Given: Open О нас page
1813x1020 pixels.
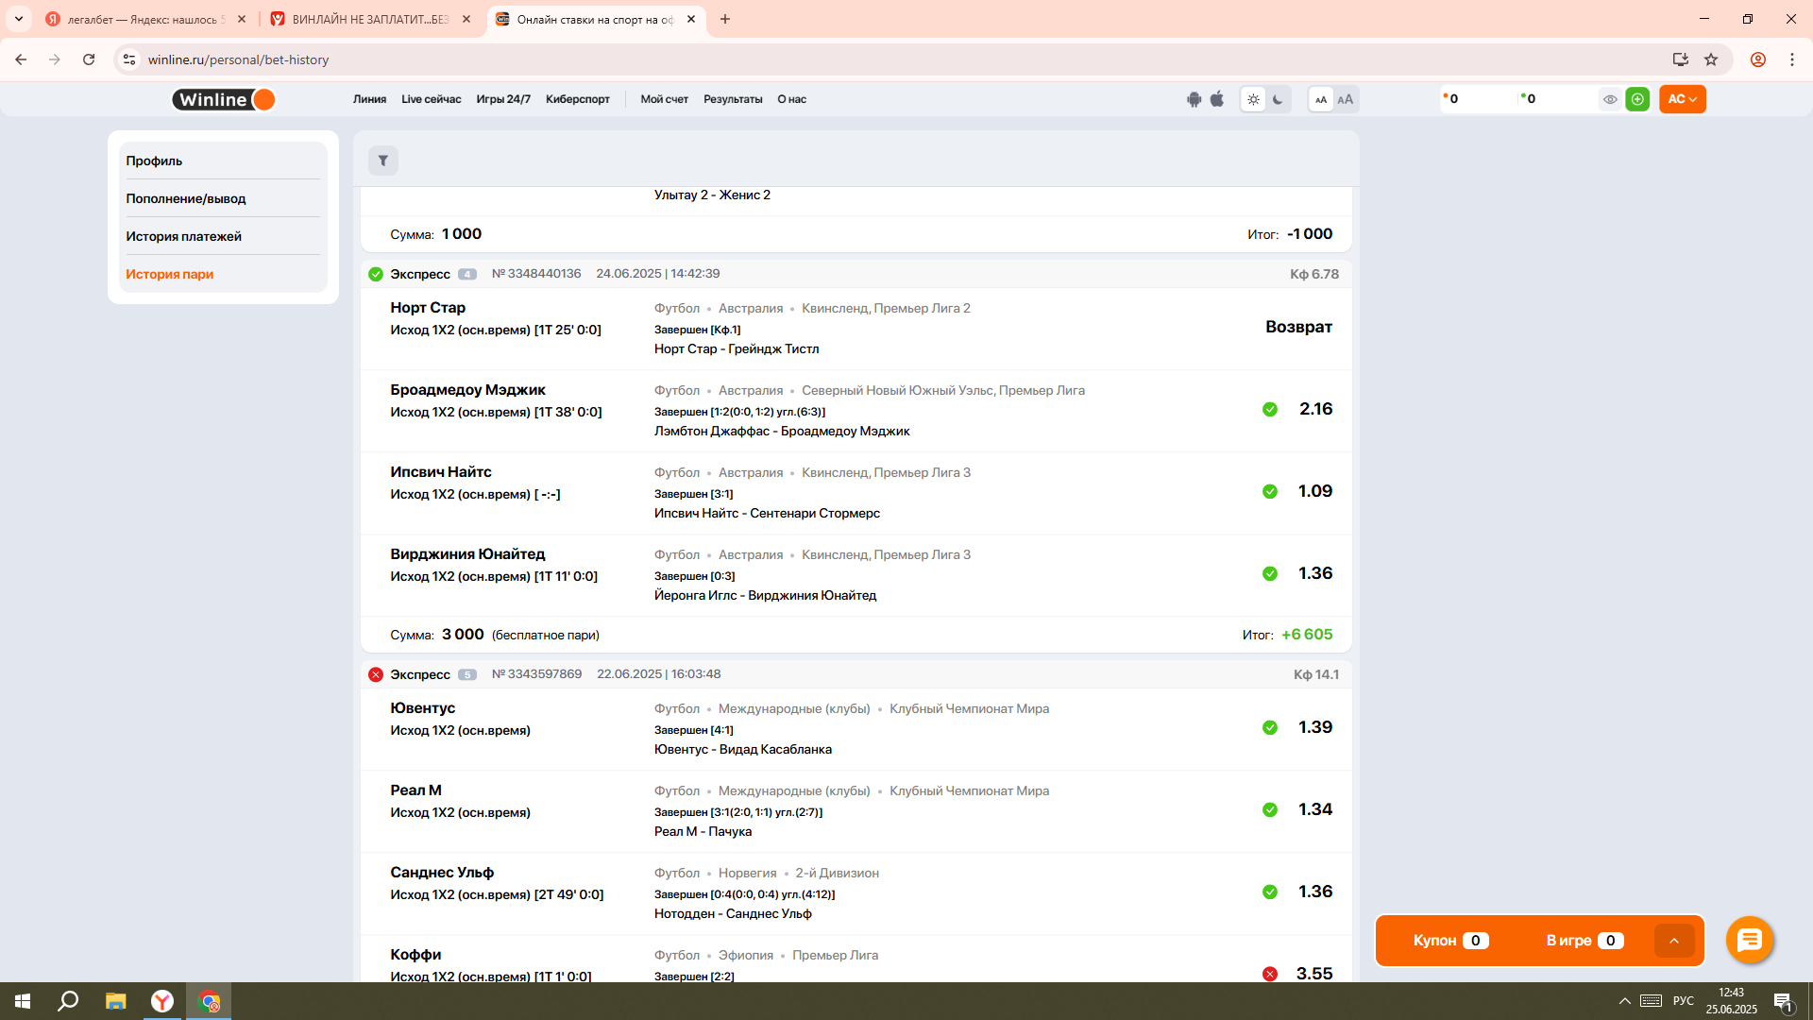Looking at the screenshot, I should tap(791, 99).
